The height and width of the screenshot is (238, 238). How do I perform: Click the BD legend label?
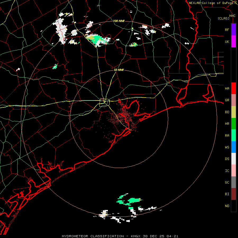[x=227, y=112]
